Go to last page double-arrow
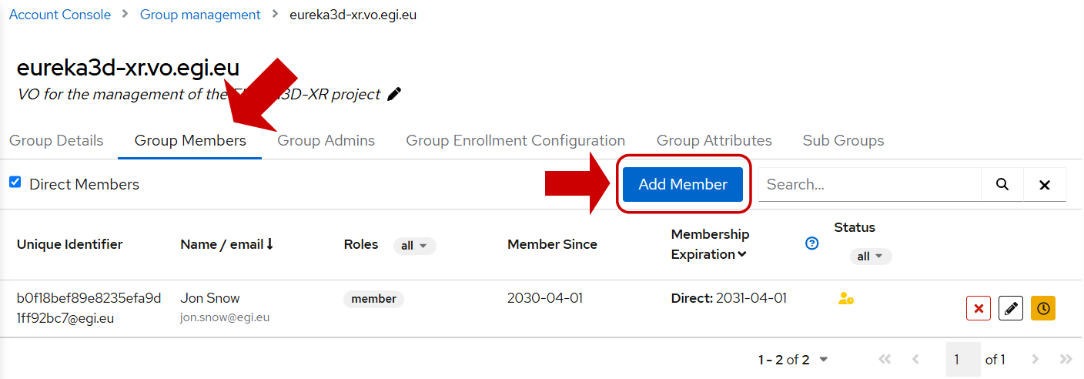This screenshot has height=379, width=1084. point(1066,360)
